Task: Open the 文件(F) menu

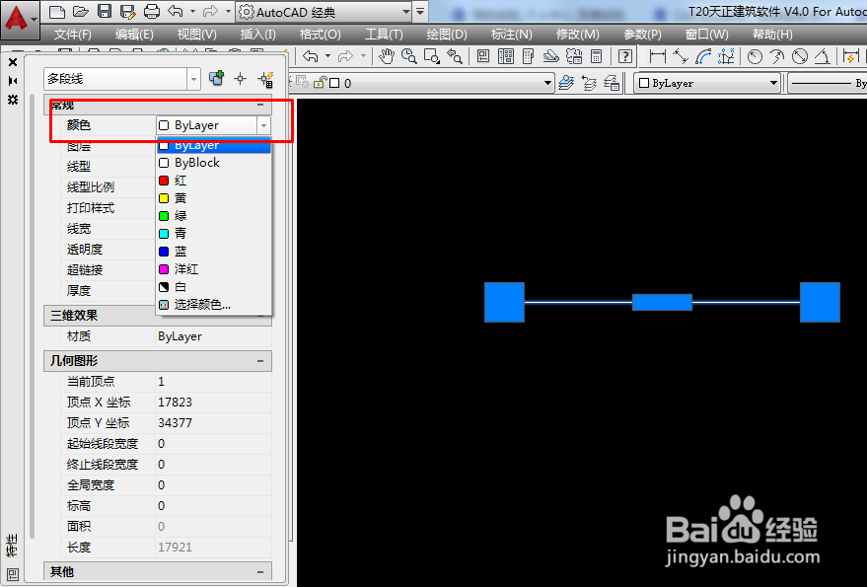Action: [x=72, y=35]
